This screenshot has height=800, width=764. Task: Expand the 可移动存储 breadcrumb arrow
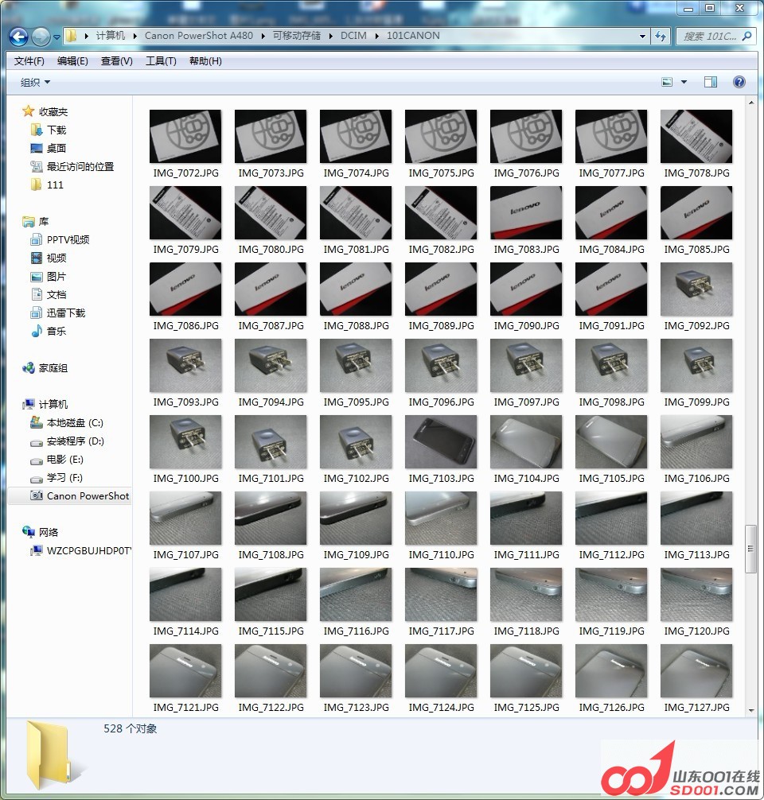(331, 36)
